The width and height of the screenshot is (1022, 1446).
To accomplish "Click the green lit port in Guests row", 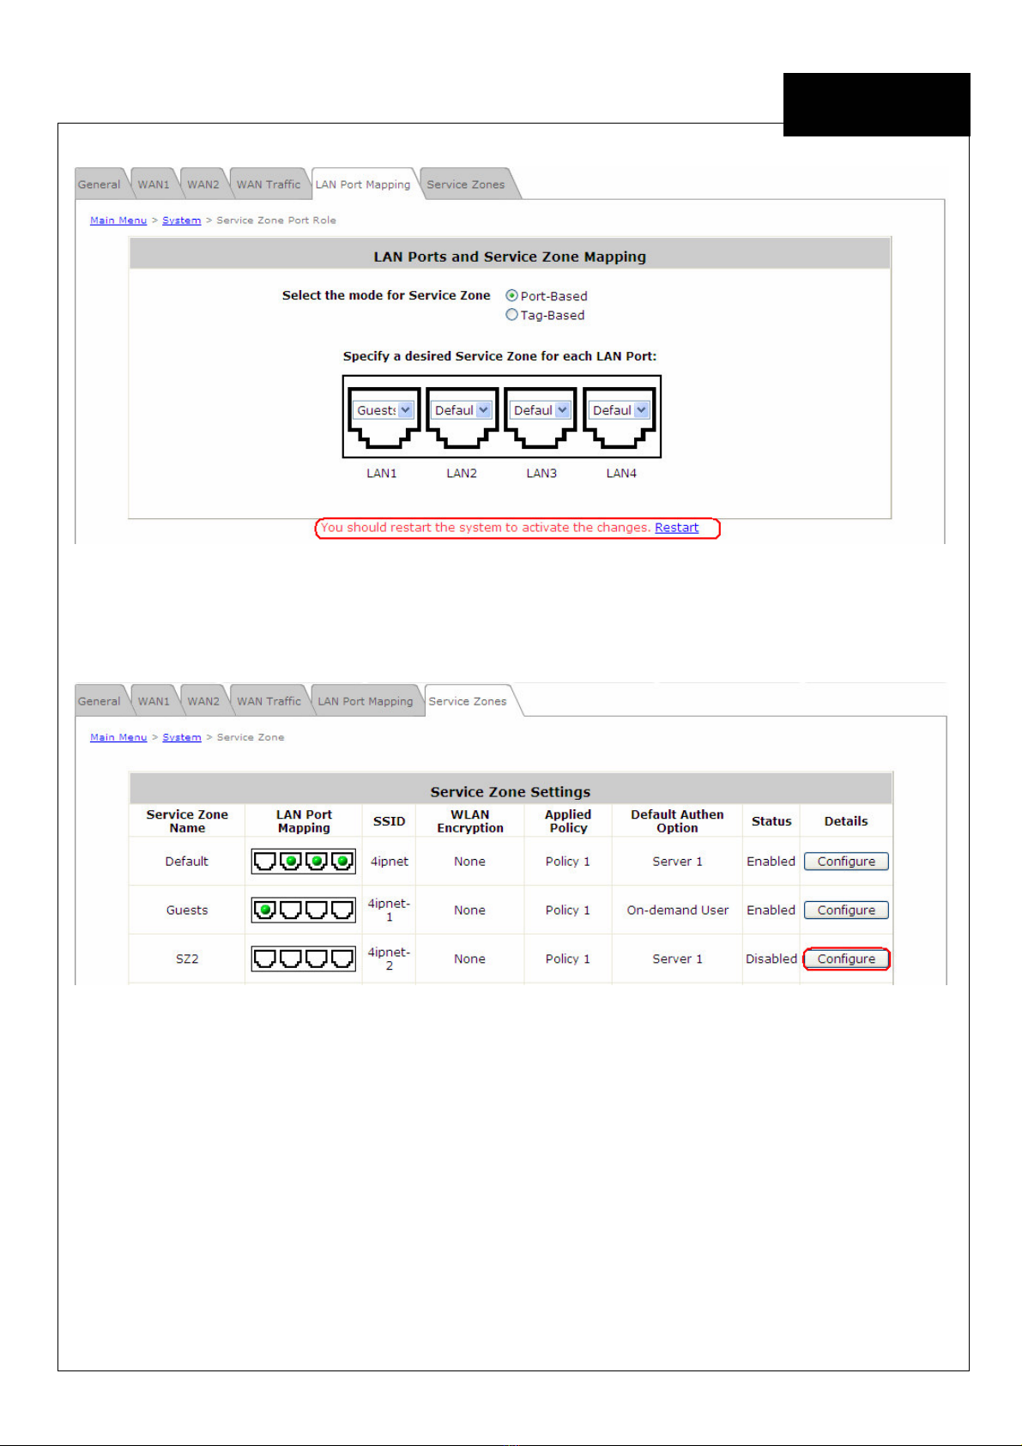I will (x=265, y=910).
